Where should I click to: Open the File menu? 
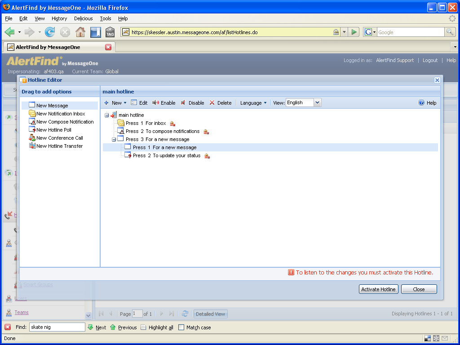[x=9, y=18]
